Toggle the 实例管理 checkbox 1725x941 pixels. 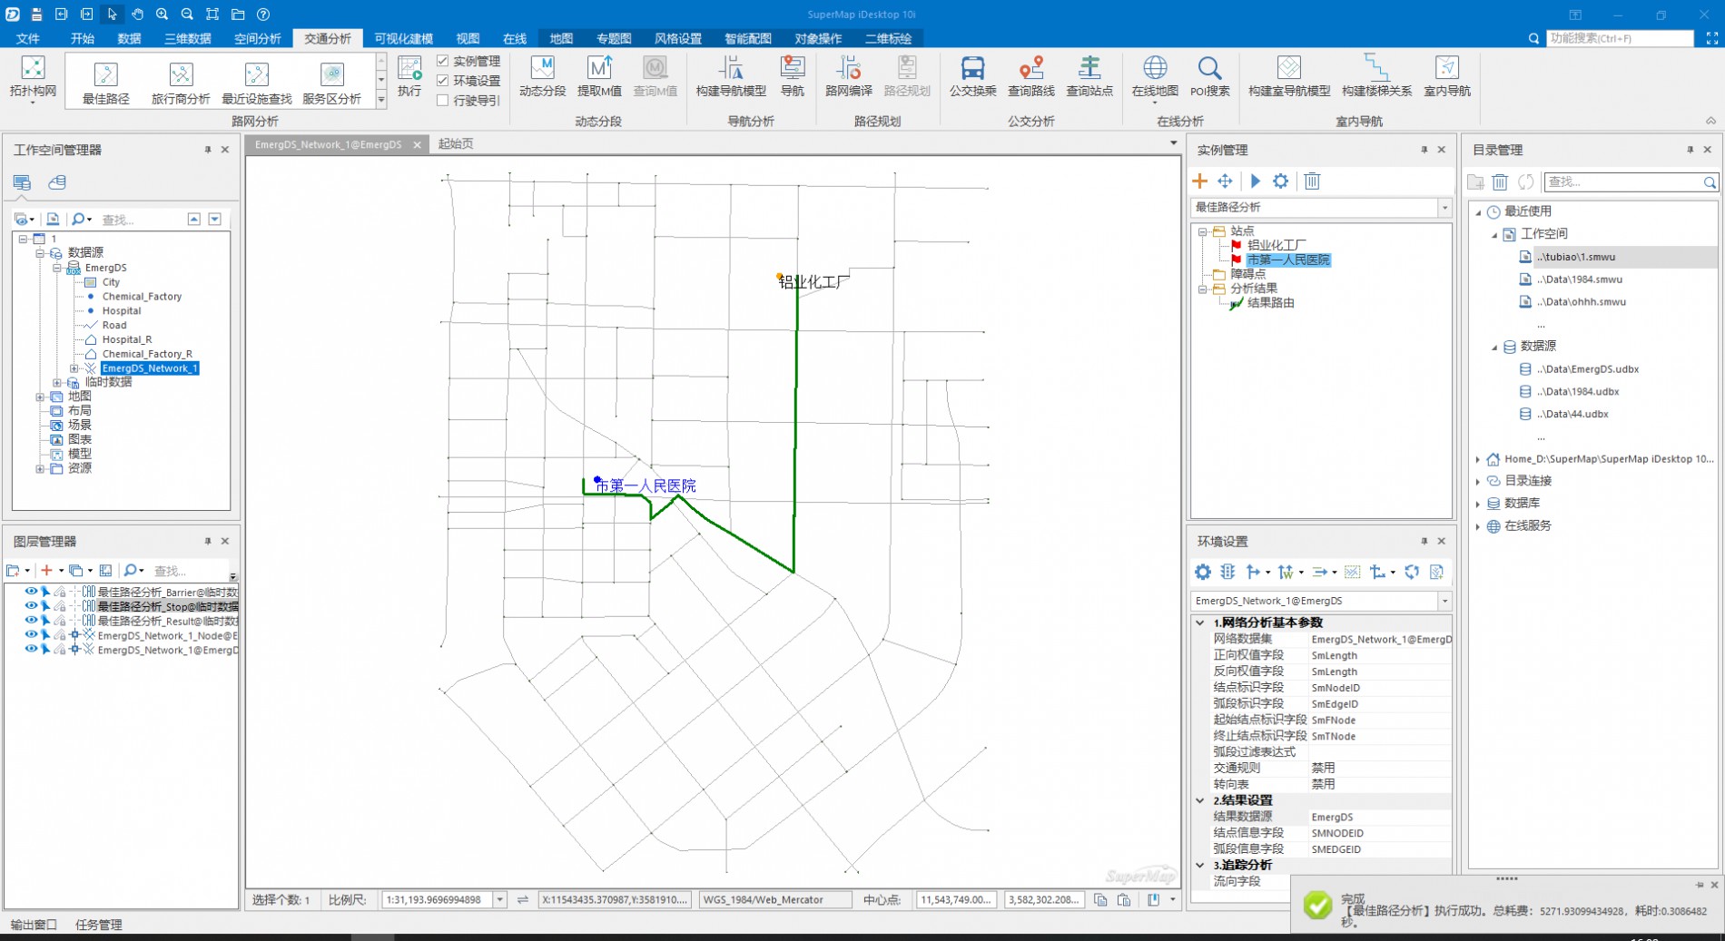[x=443, y=61]
